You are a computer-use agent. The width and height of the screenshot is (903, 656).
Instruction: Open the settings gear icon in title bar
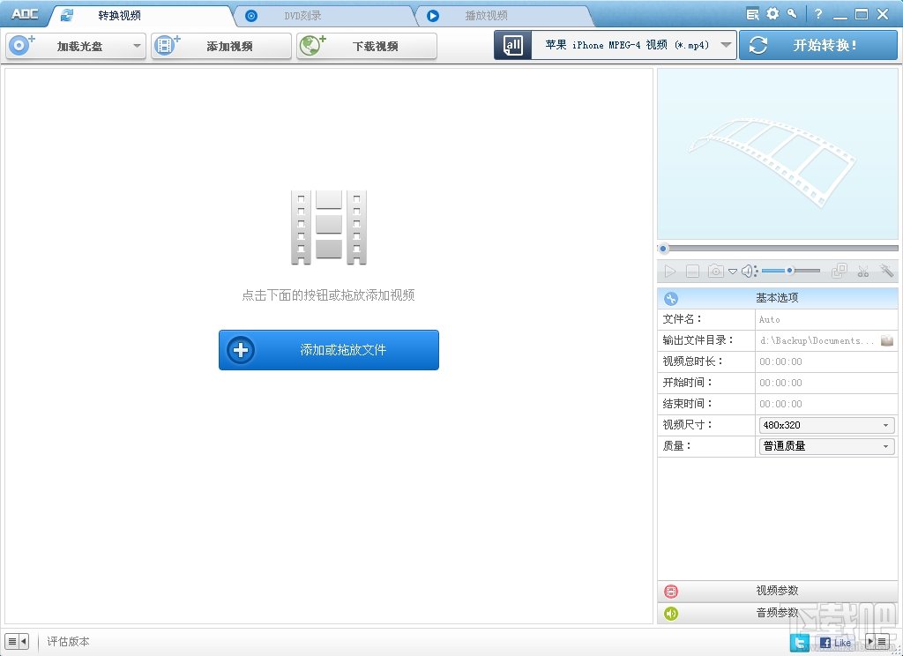click(772, 14)
